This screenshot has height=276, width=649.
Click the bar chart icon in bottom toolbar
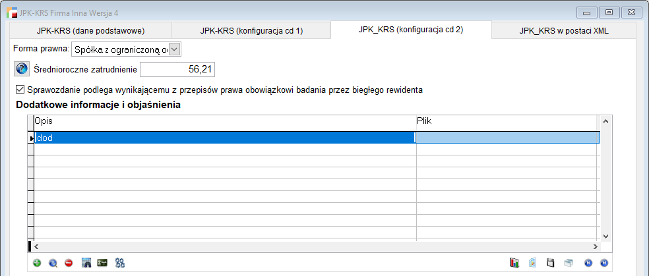(x=514, y=263)
